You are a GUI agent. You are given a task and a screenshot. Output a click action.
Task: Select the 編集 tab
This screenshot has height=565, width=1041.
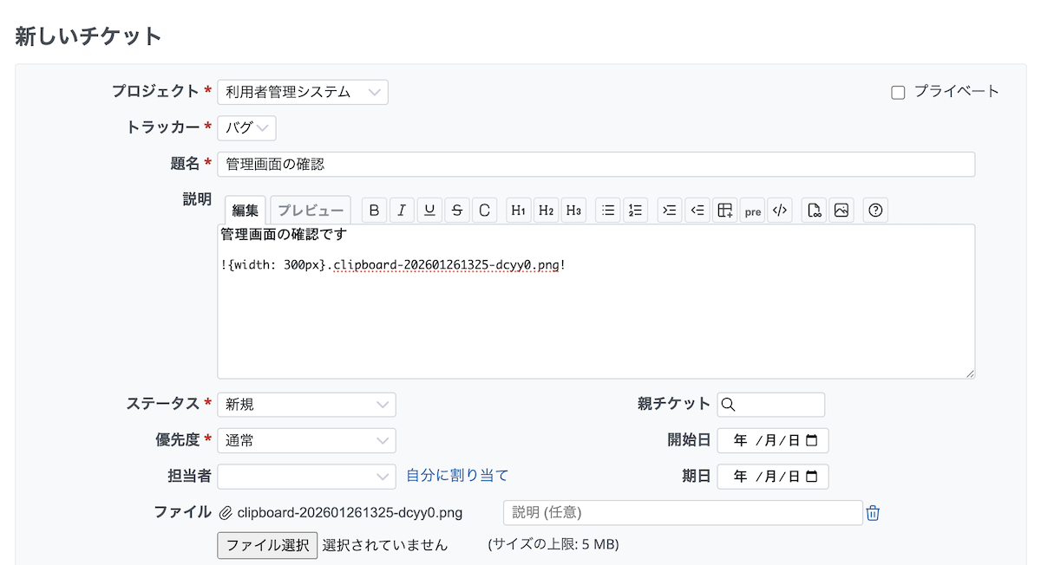click(246, 211)
